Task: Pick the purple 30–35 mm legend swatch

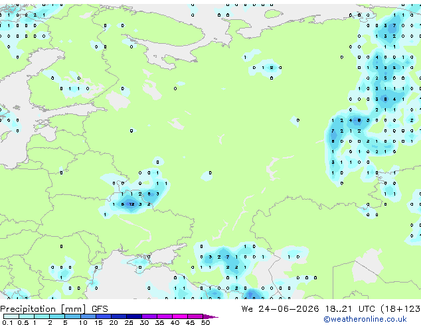Action: 149,316
